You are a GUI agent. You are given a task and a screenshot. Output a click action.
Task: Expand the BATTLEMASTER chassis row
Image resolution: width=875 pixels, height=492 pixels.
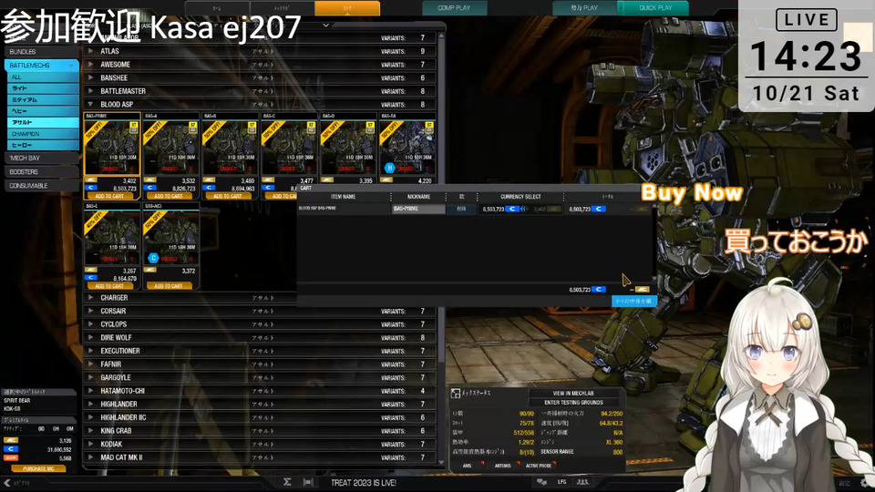pos(90,91)
